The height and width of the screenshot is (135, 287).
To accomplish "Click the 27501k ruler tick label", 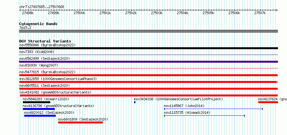I will point(105,13).
